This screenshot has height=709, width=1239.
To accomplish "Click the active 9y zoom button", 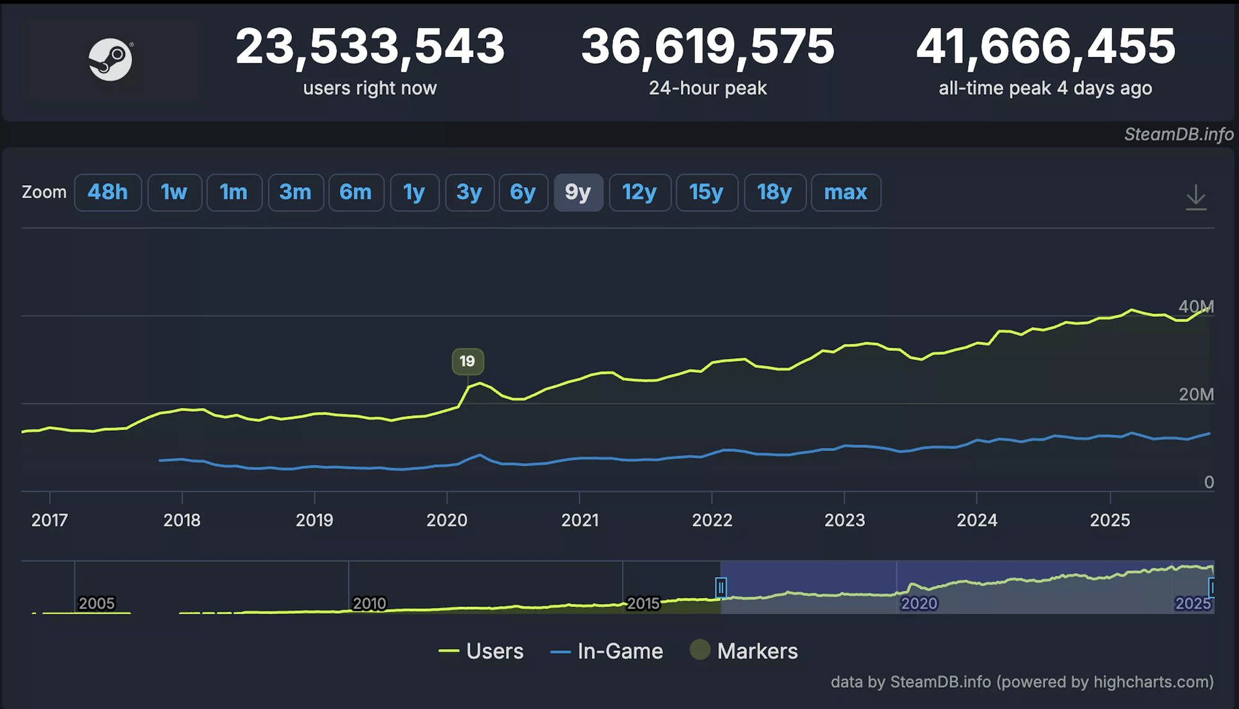I will tap(578, 193).
